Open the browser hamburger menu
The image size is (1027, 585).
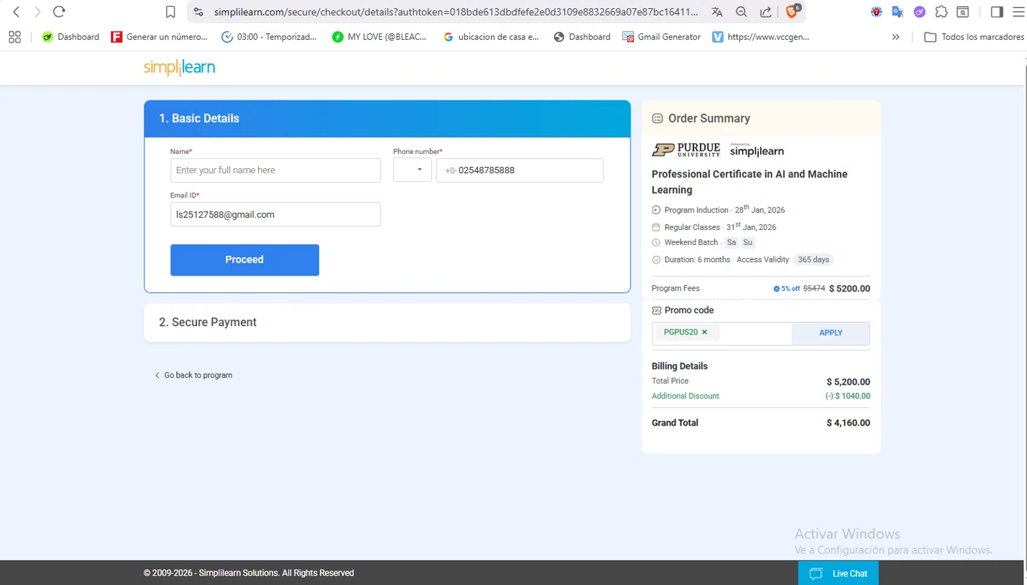pos(1018,12)
